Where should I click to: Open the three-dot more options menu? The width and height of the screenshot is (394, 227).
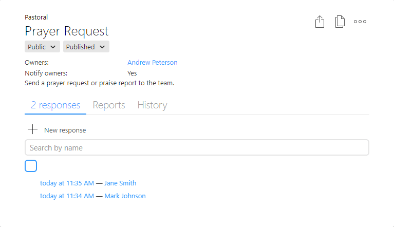[x=360, y=22]
